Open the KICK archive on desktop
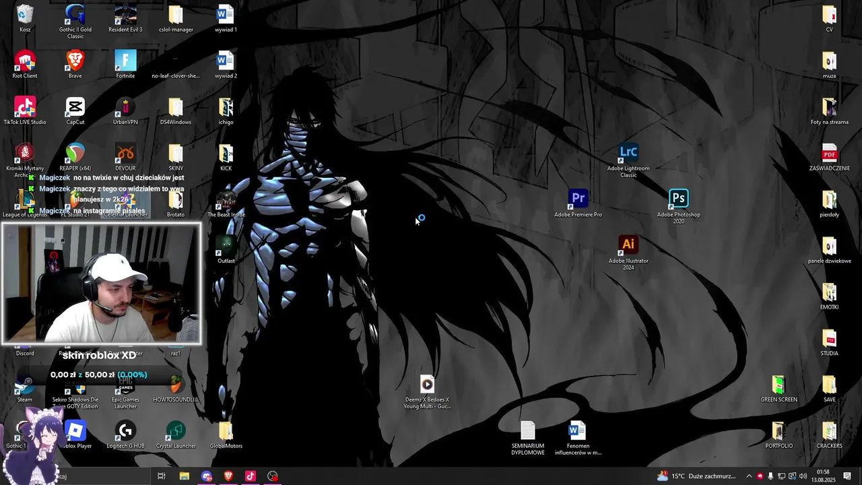Viewport: 862px width, 485px height. 226,157
